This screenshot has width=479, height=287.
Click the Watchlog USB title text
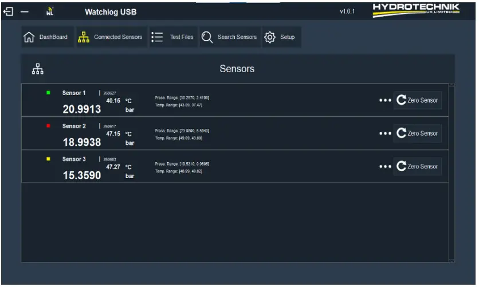(x=111, y=12)
